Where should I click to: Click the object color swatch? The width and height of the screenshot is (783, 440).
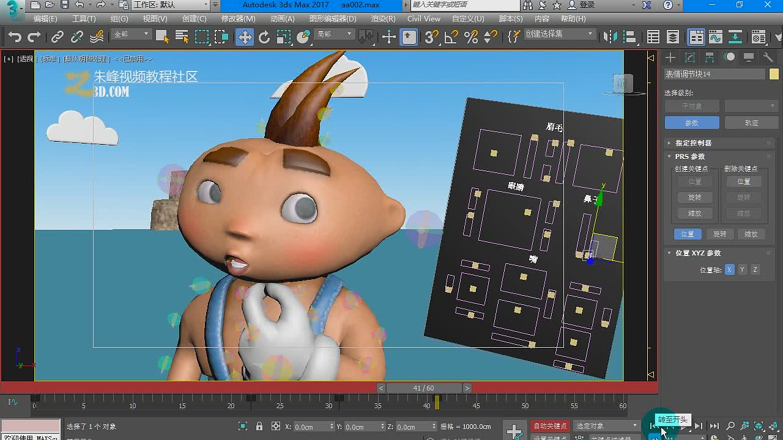774,74
